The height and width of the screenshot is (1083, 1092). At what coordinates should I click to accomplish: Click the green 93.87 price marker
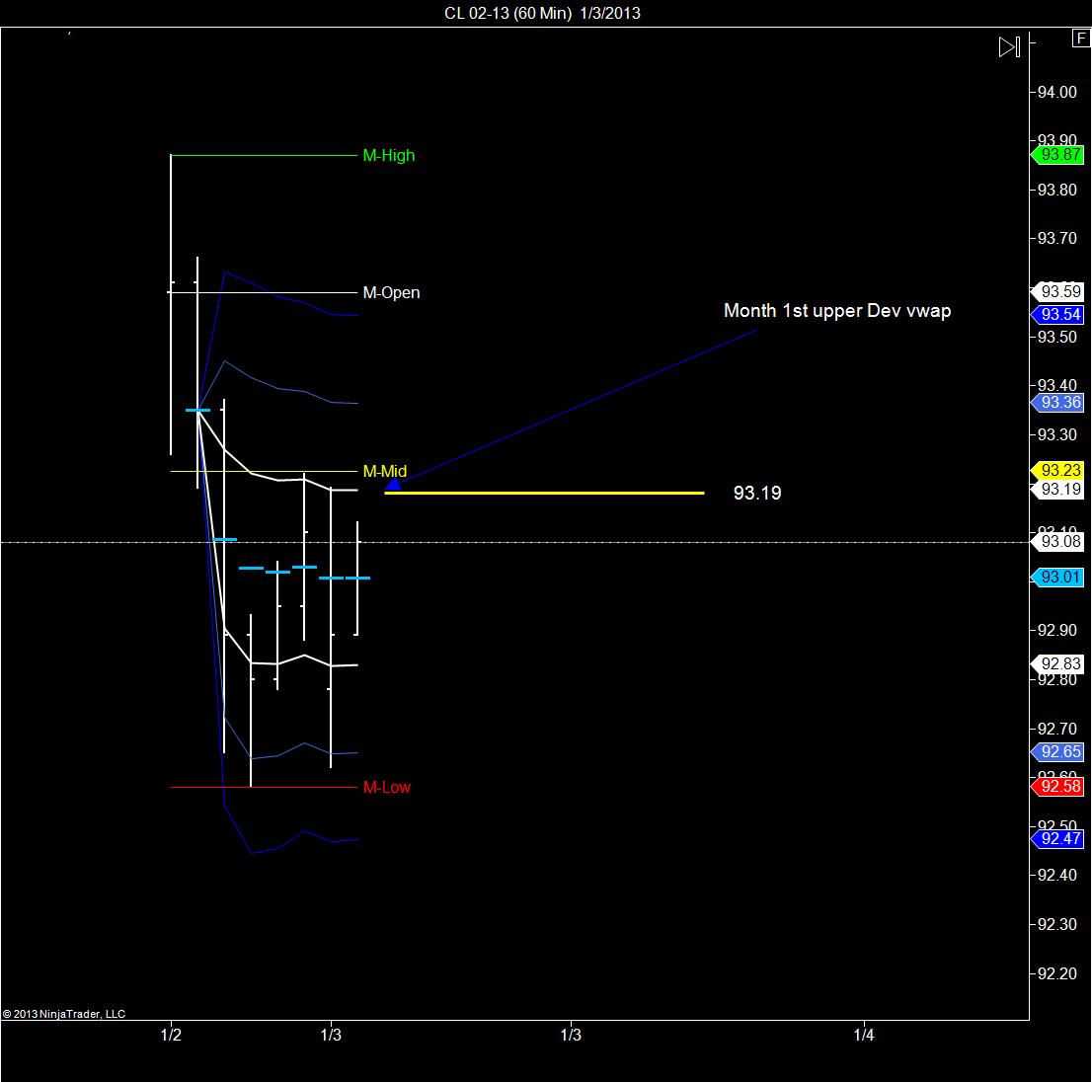(x=1057, y=155)
